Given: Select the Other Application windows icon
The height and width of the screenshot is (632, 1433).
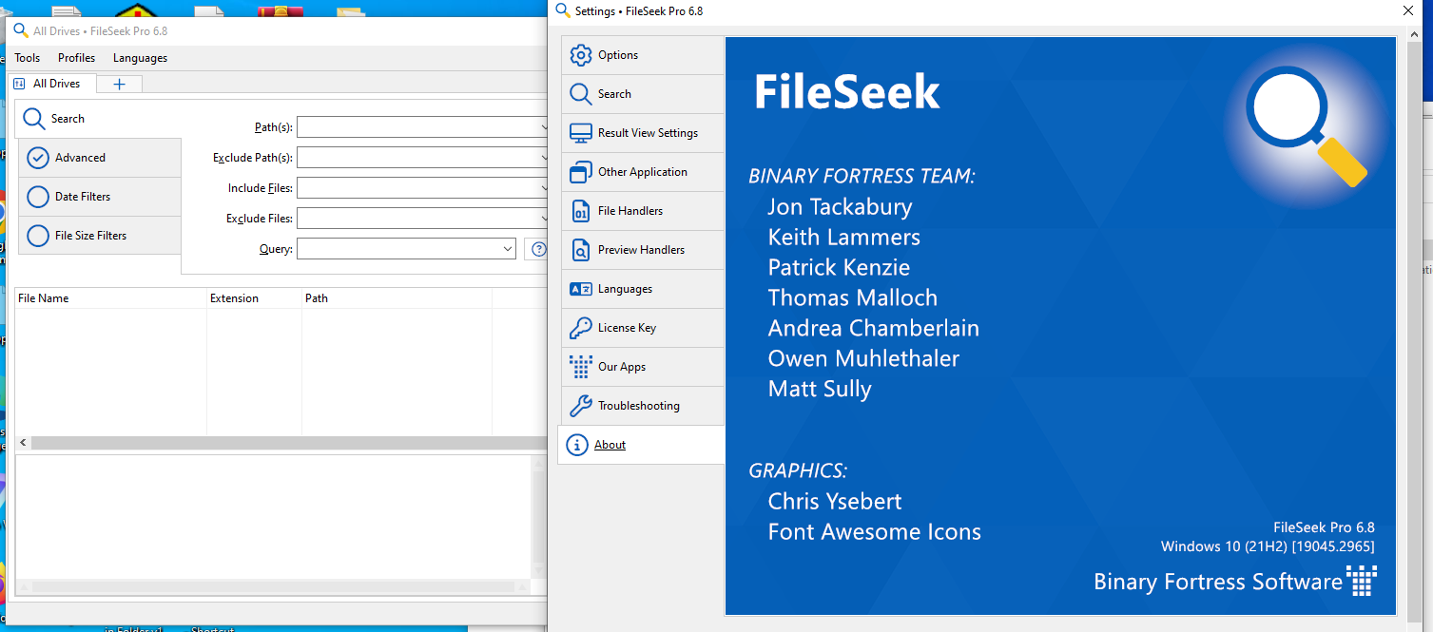Looking at the screenshot, I should click(x=580, y=172).
